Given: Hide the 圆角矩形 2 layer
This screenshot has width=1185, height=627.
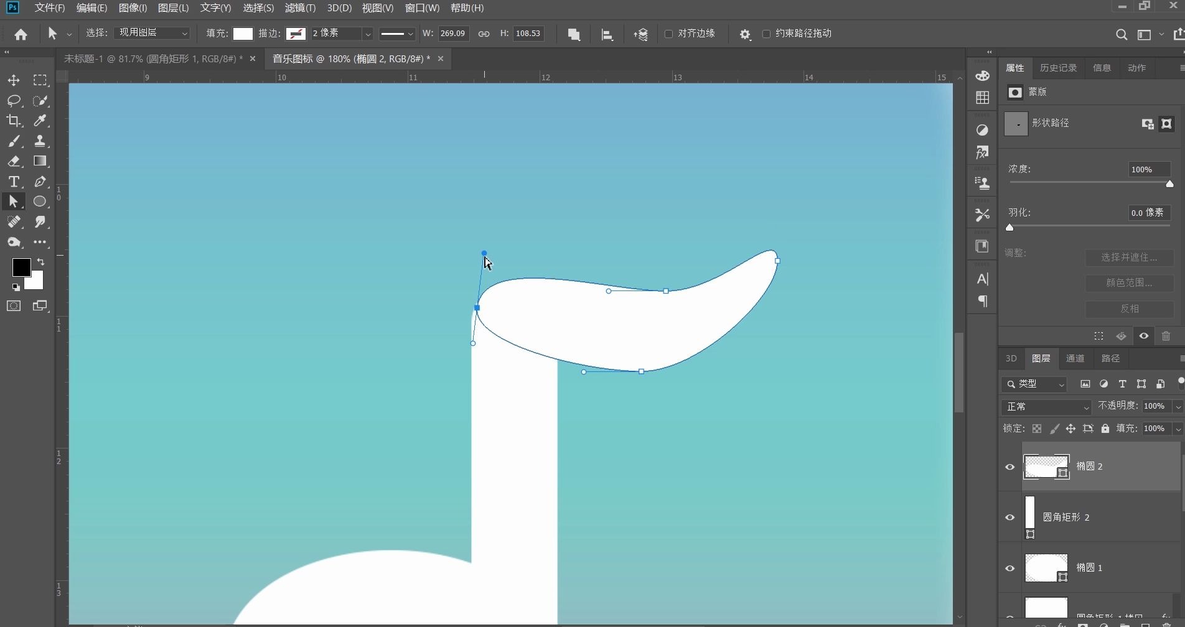Looking at the screenshot, I should [1010, 518].
